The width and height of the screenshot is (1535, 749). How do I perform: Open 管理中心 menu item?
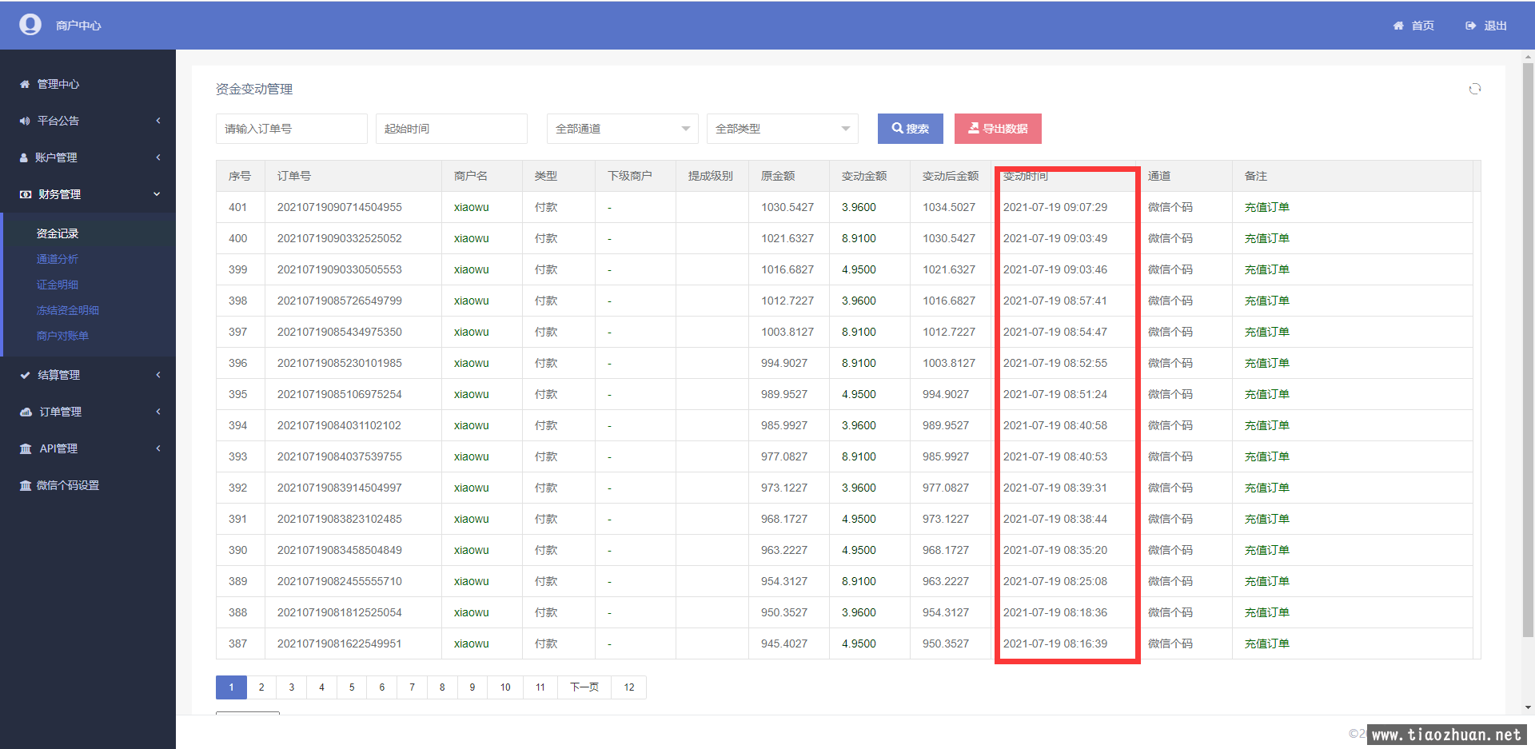coord(58,84)
